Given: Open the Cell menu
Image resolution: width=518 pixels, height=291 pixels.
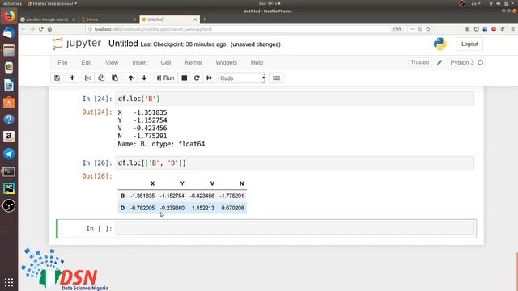Looking at the screenshot, I should (166, 63).
